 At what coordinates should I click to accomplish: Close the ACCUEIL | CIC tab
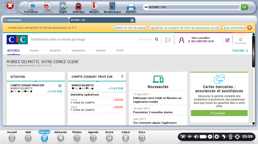(x=132, y=20)
